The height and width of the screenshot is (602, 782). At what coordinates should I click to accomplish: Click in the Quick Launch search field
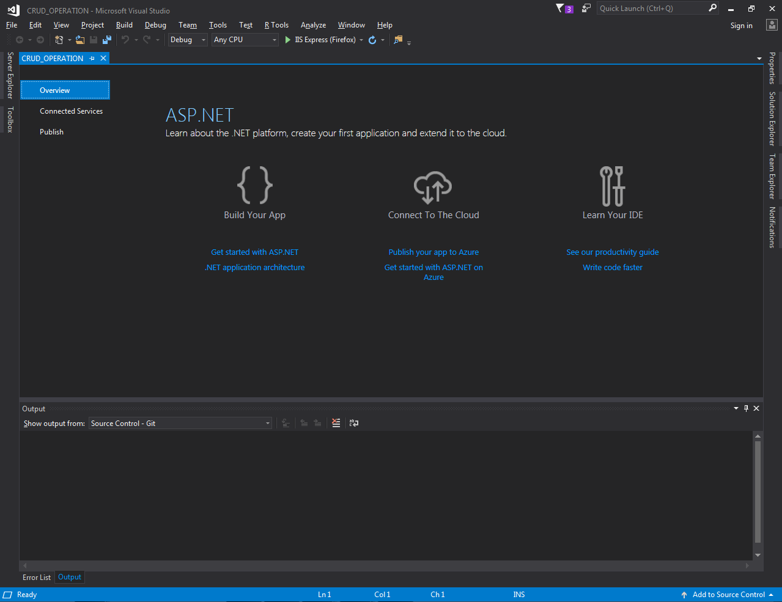[651, 9]
